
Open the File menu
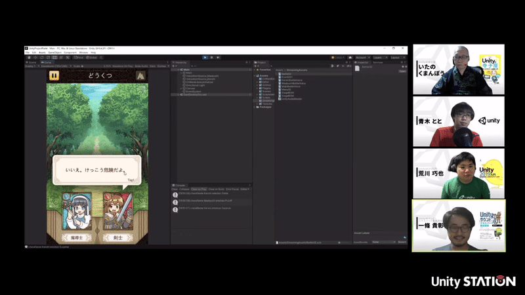[28, 52]
